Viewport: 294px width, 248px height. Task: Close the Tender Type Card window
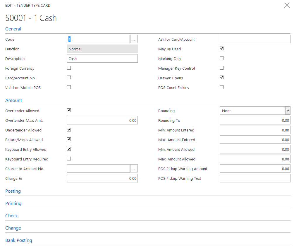click(x=287, y=5)
